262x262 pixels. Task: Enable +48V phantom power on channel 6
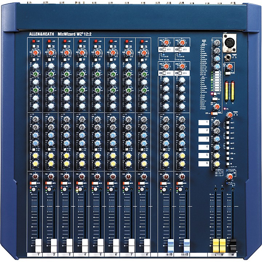[111, 41]
